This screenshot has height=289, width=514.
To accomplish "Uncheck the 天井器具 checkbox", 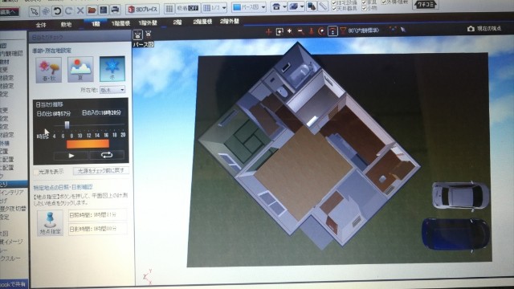I will 334,9.
